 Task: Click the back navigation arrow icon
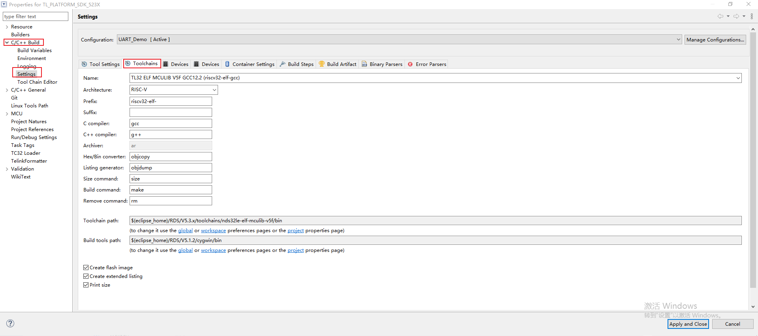pyautogui.click(x=720, y=16)
